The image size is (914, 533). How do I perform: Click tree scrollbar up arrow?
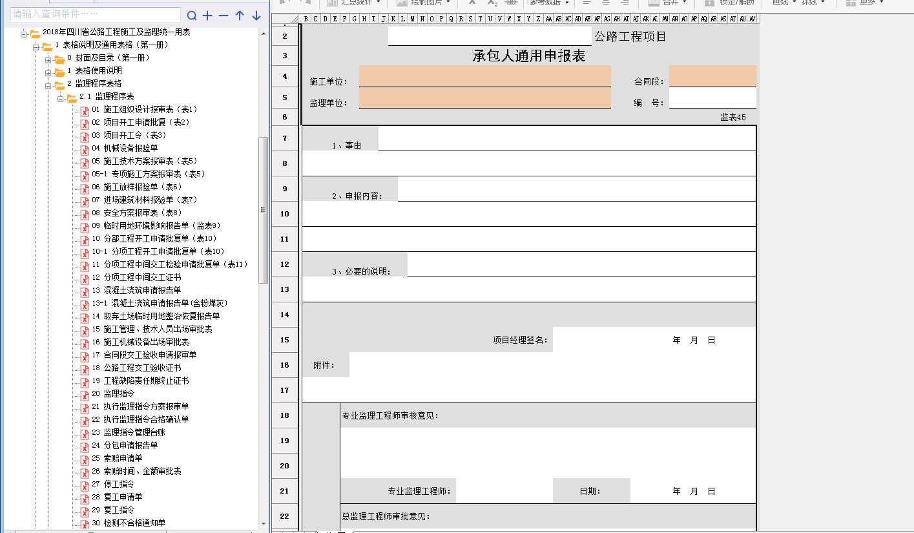pos(263,34)
